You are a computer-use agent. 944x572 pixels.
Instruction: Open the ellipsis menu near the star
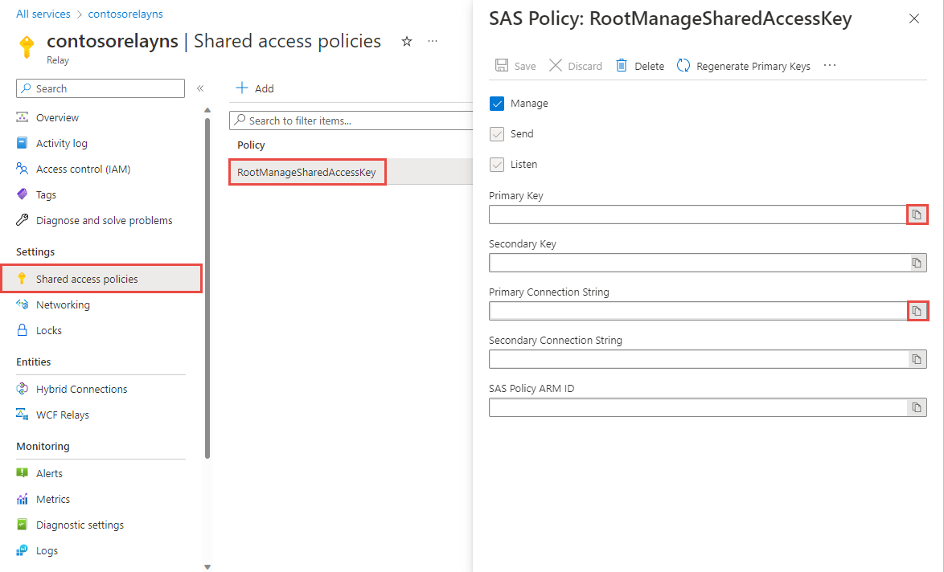click(x=433, y=41)
